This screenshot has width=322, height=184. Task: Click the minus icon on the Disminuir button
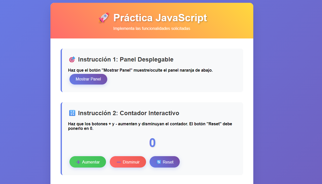[x=118, y=162]
